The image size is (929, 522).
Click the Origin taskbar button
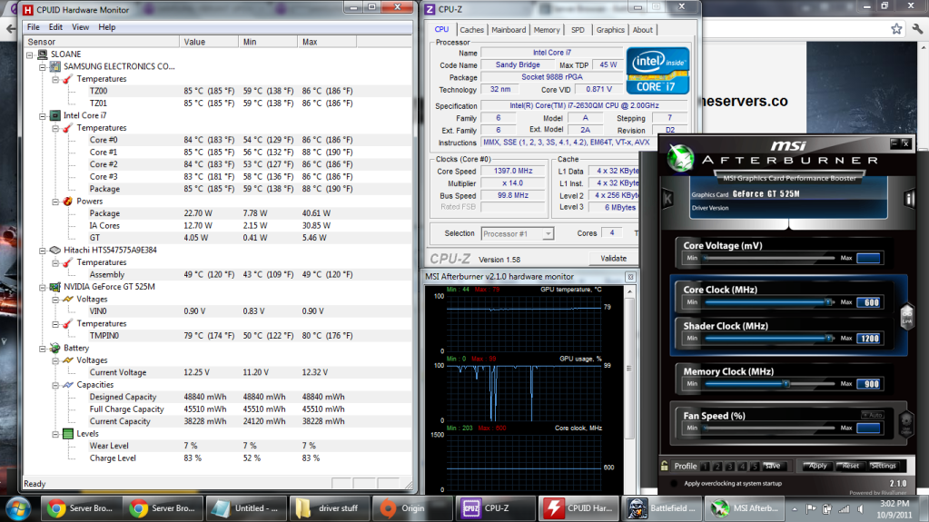411,508
